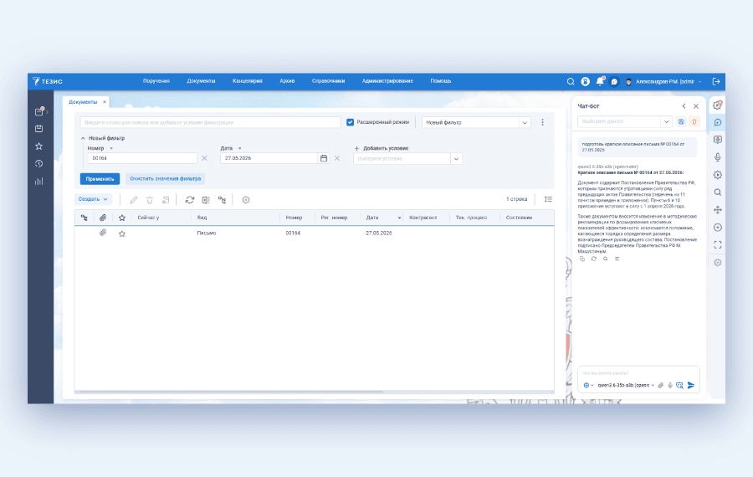This screenshot has width=753, height=477.
Task: Click the microphone icon in right side strip
Action: [718, 157]
